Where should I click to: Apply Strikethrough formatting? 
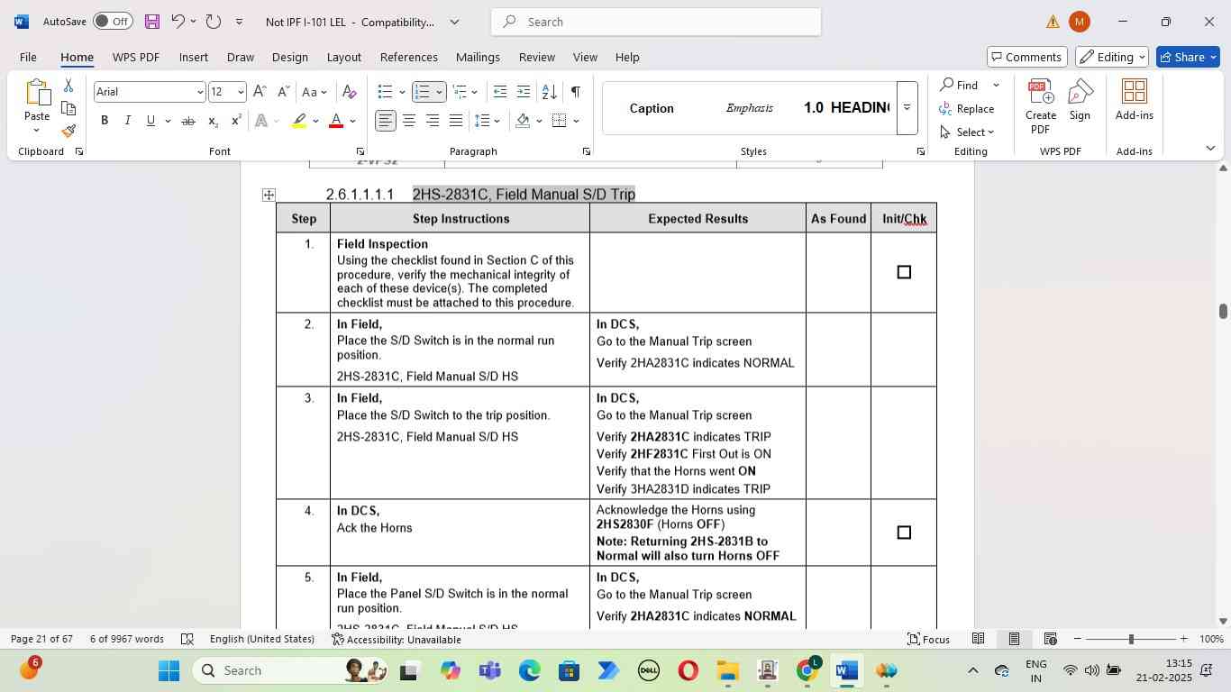188,121
